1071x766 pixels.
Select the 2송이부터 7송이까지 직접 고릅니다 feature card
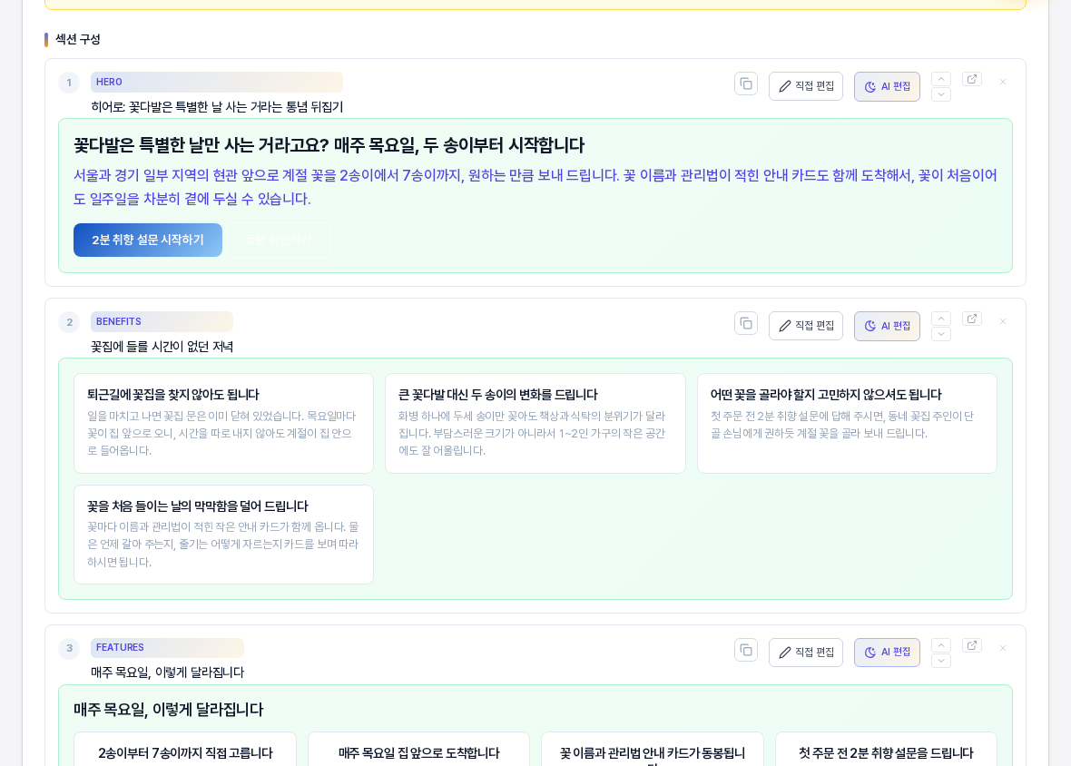point(185,750)
